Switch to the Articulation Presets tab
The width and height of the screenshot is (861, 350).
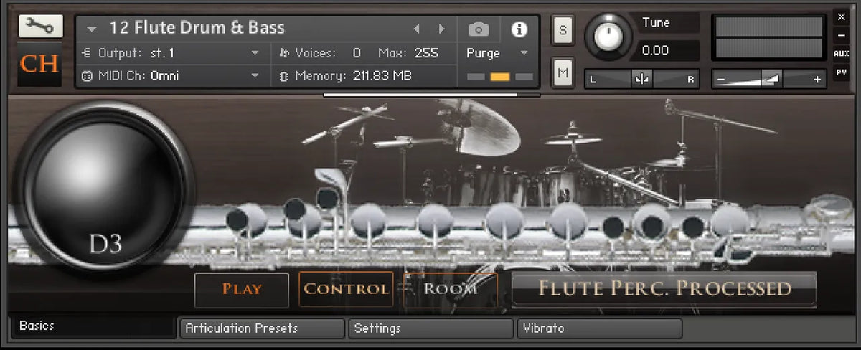262,328
